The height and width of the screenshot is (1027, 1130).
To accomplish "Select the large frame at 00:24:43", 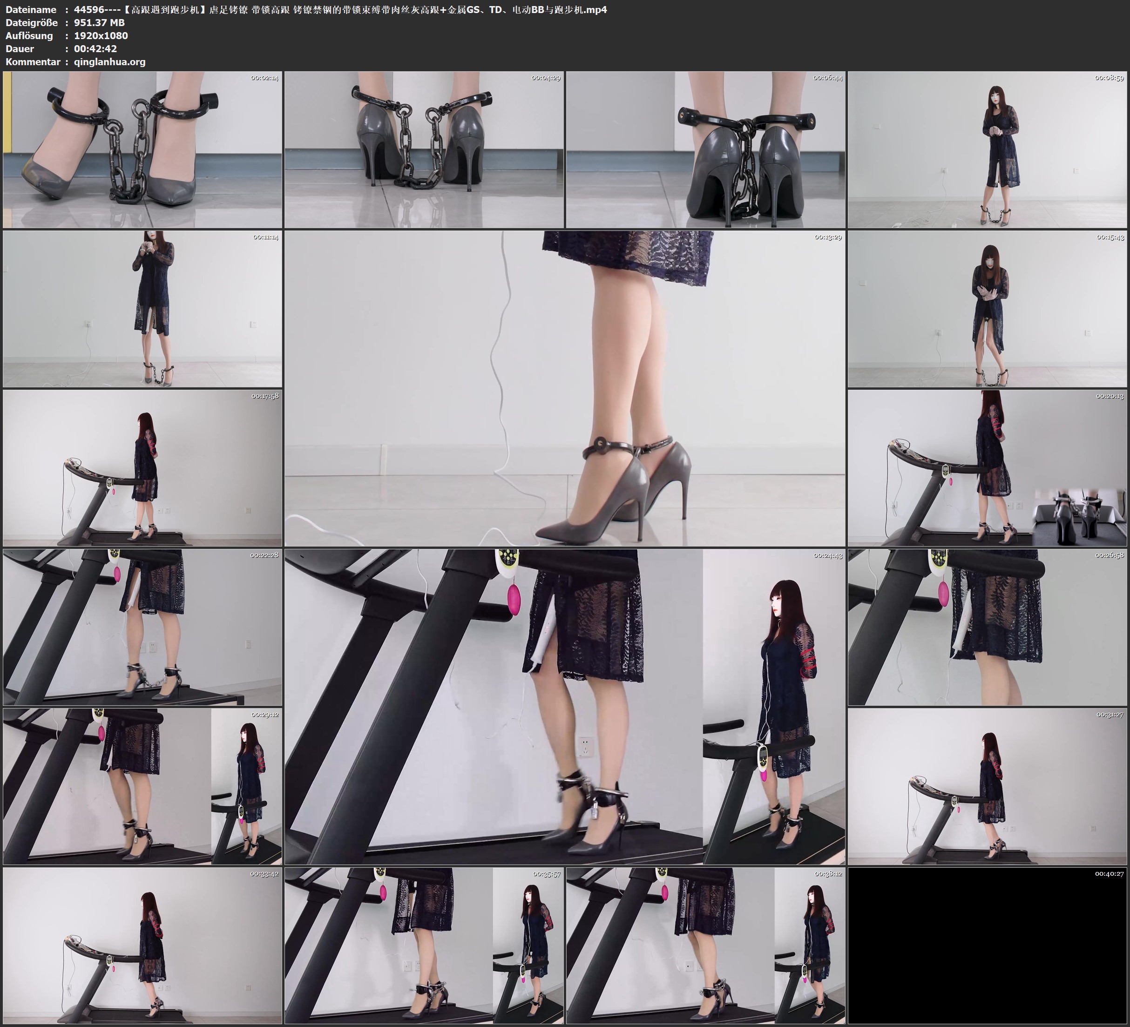I will click(x=564, y=706).
